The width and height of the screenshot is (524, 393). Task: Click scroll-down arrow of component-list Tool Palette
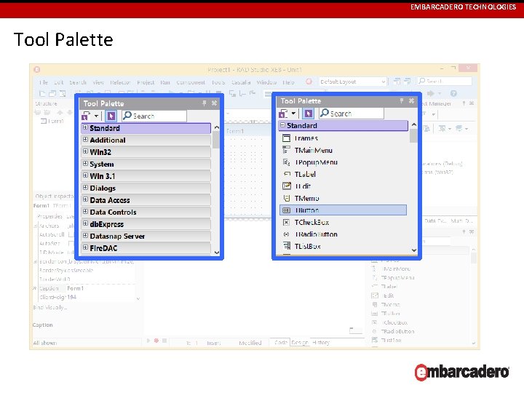[x=414, y=250]
